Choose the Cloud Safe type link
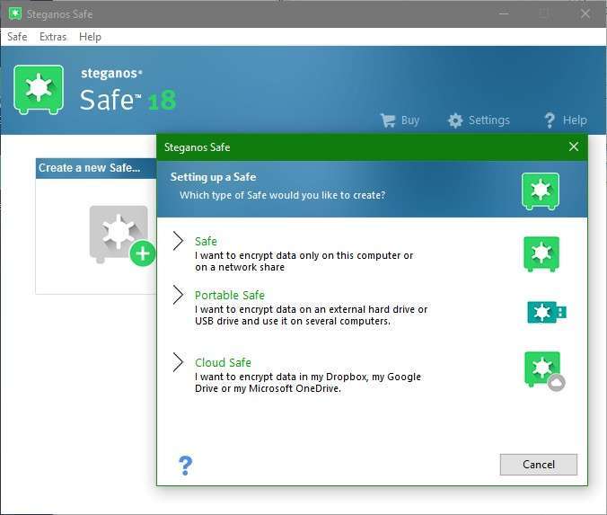 tap(223, 363)
